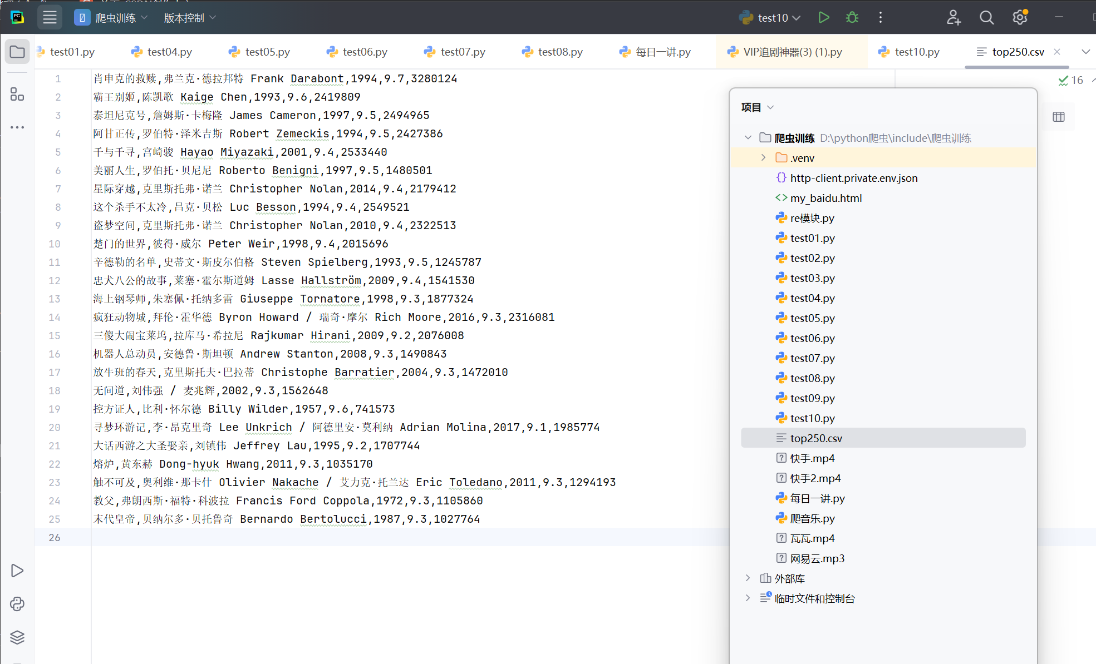Open the Run tool window icon
Viewport: 1096px width, 664px height.
[17, 571]
